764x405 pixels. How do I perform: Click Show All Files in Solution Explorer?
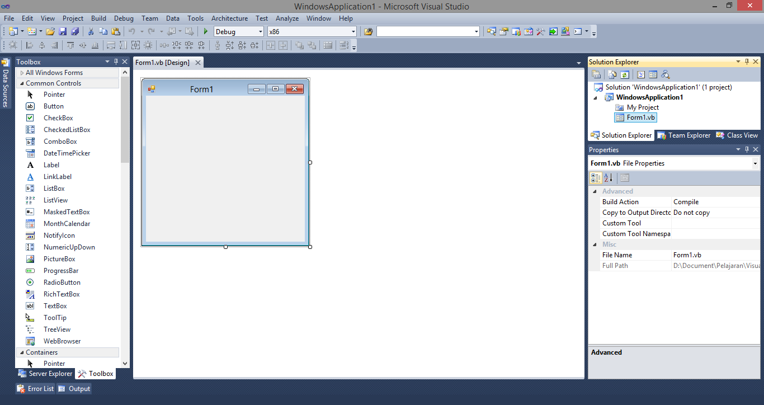click(612, 74)
